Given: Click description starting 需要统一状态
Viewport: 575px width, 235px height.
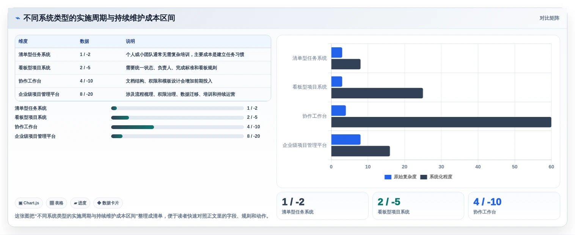Looking at the screenshot, I should pos(171,68).
